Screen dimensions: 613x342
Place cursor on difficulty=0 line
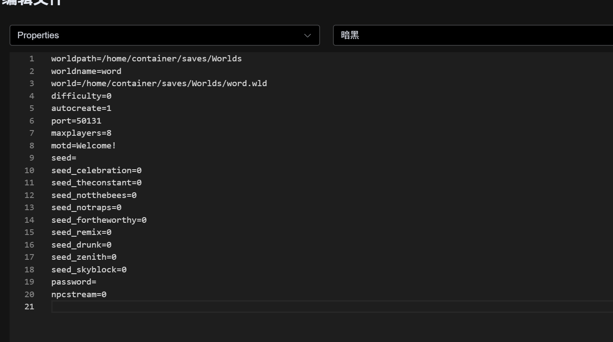pyautogui.click(x=81, y=96)
